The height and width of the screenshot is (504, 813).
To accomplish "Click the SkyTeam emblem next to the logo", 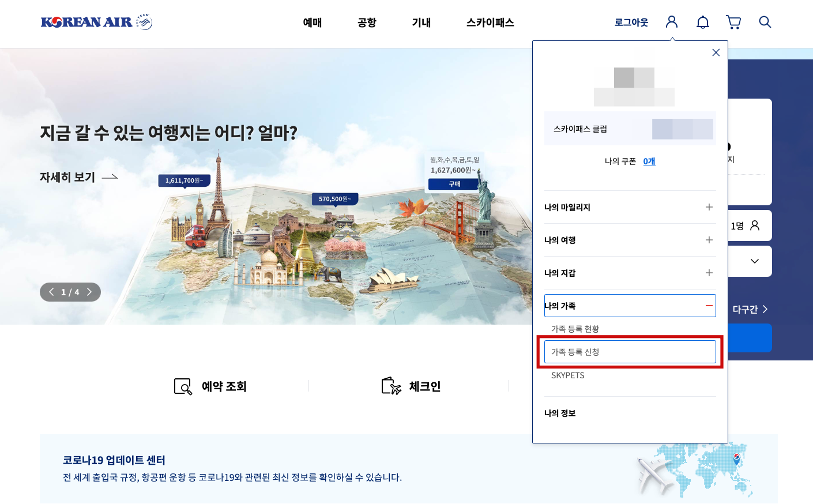I will pyautogui.click(x=143, y=21).
